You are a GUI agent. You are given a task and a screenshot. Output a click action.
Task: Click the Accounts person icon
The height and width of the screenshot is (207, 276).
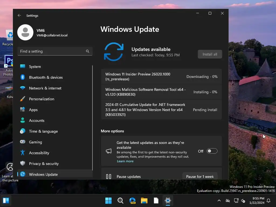[x=23, y=120]
